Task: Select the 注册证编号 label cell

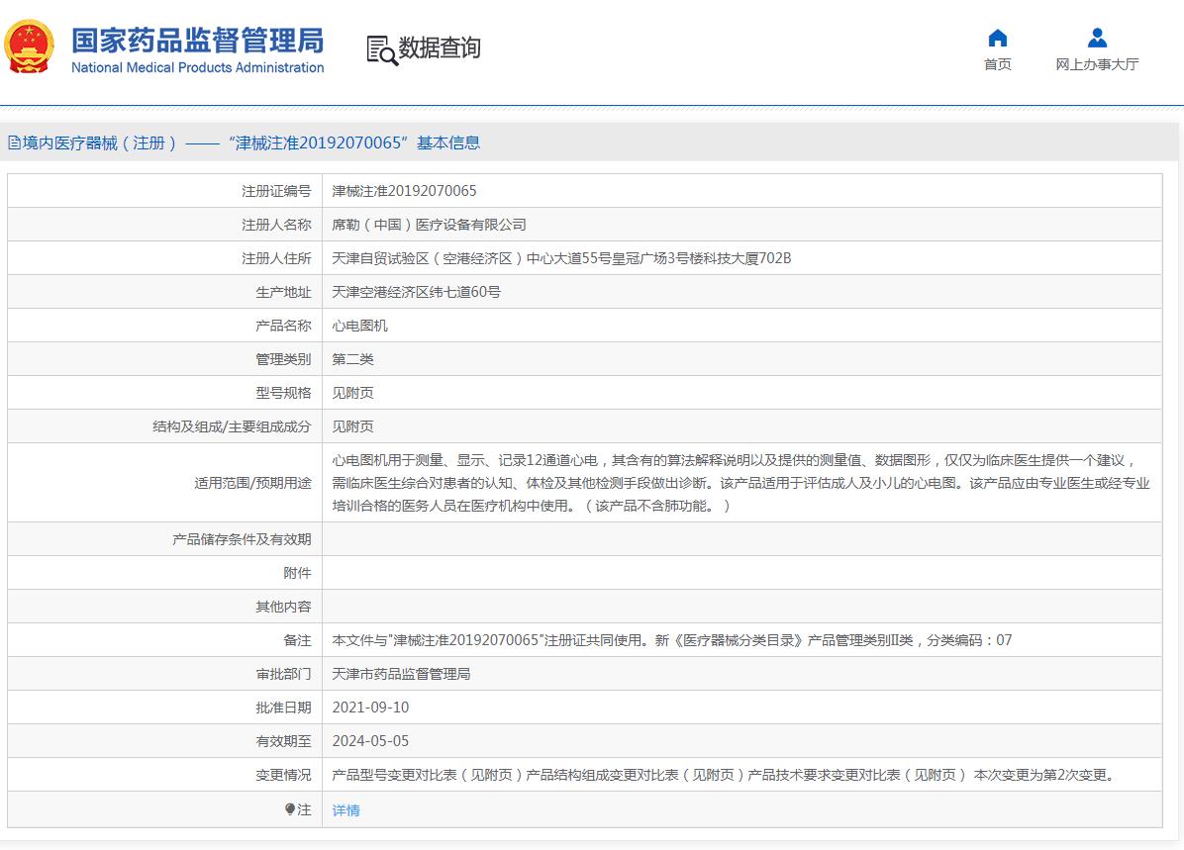Action: click(275, 191)
